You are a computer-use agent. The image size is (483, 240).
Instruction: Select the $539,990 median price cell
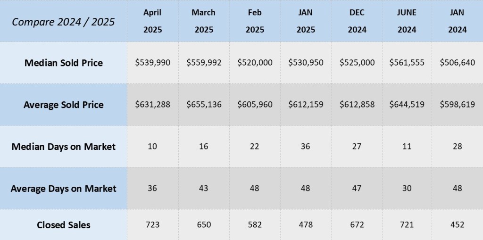[153, 62]
